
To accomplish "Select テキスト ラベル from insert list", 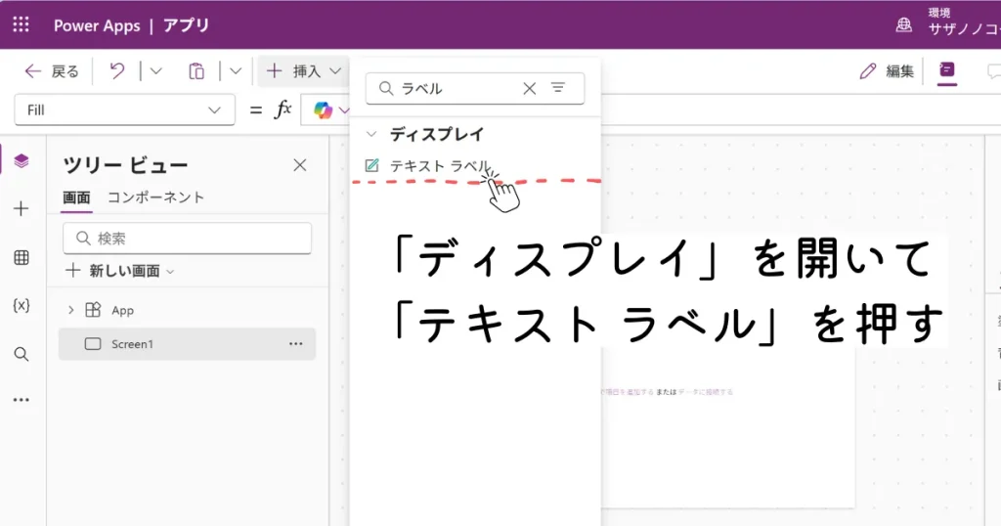I will tap(438, 165).
